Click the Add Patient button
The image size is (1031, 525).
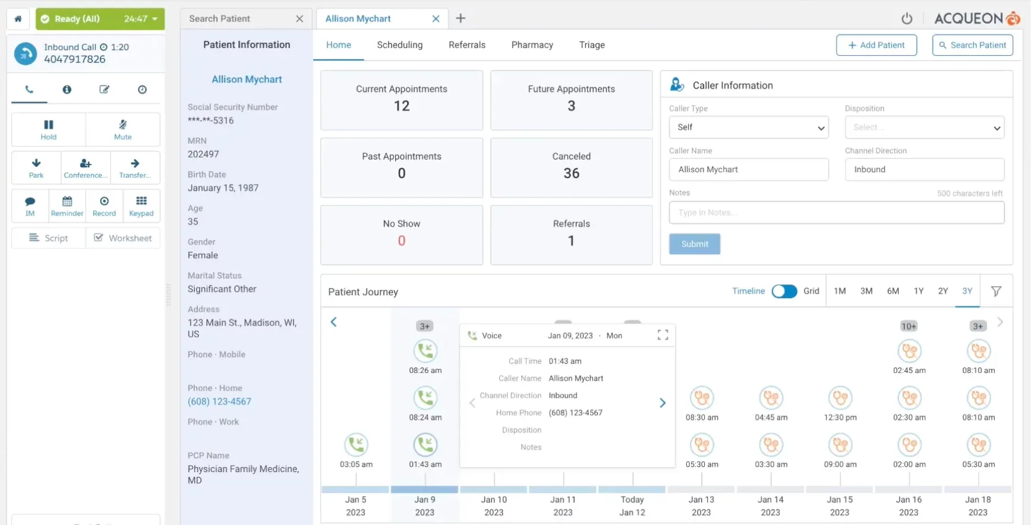coord(876,45)
